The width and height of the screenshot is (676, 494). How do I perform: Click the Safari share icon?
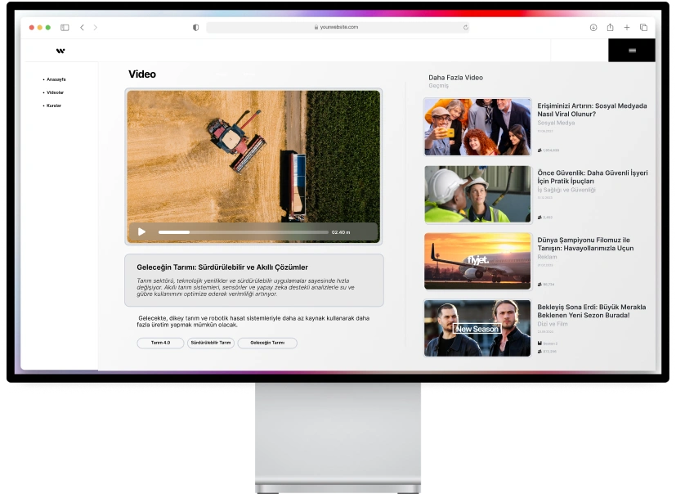pyautogui.click(x=610, y=28)
